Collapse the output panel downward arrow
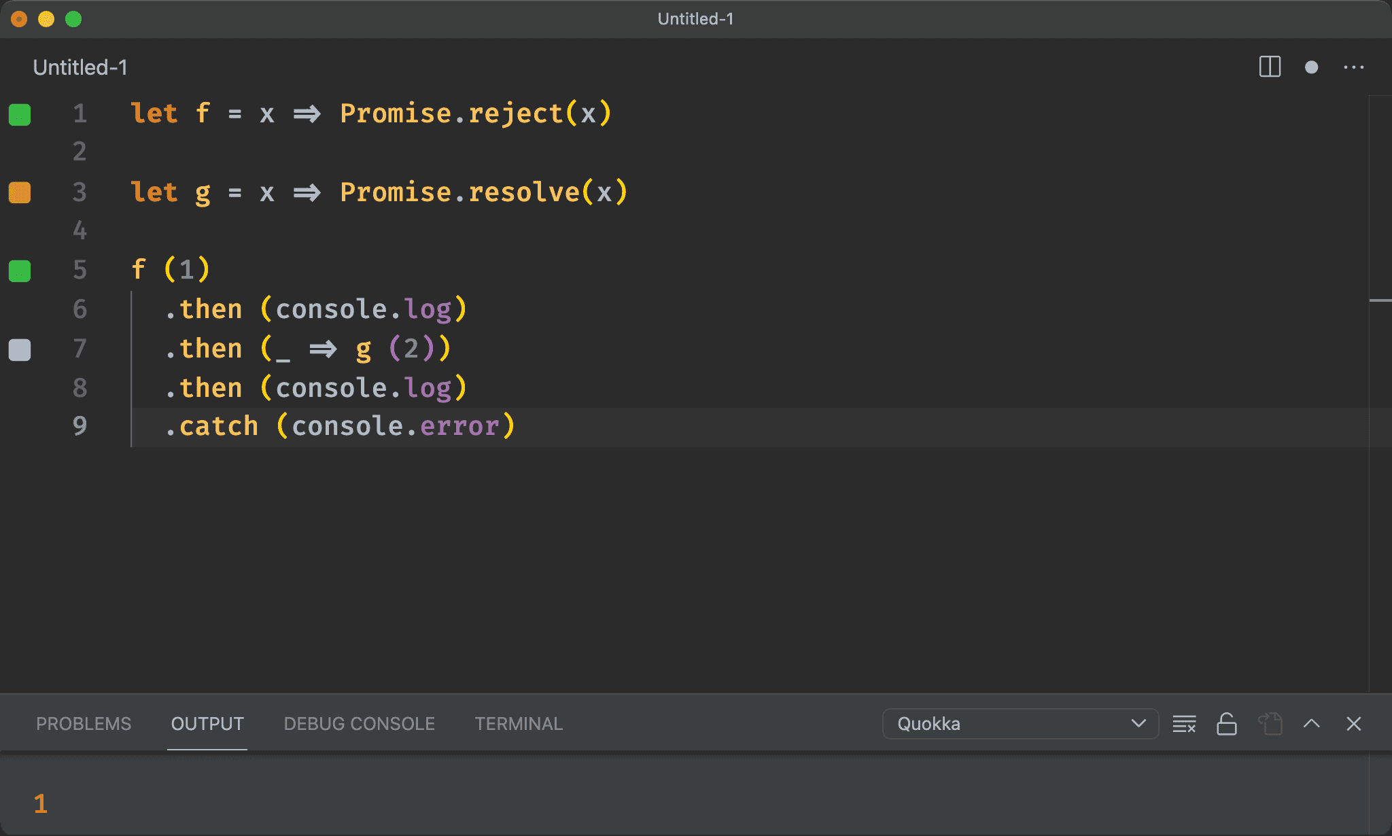Viewport: 1392px width, 836px height. tap(1312, 722)
